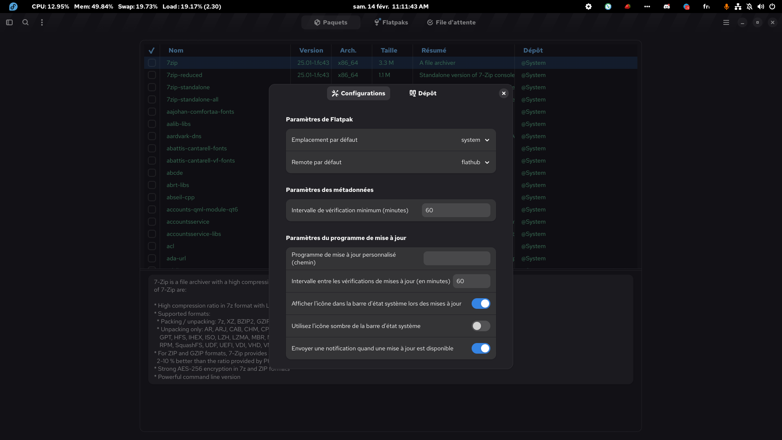Click the custom updater path field
The width and height of the screenshot is (782, 440).
tap(457, 258)
